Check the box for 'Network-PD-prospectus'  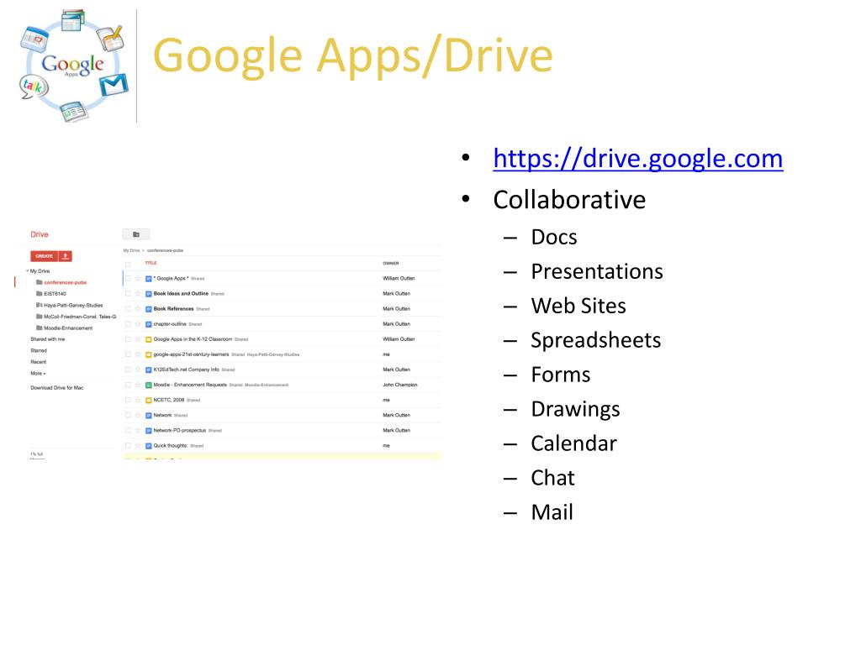point(128,431)
